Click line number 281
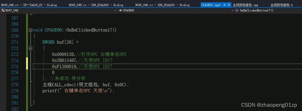Screen dimensions: 302x111 point(15,103)
